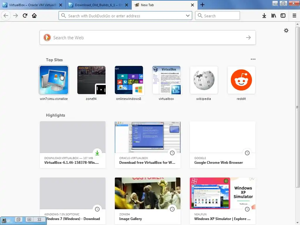Open Google Chrome Web Browser highlight
Image resolution: width=300 pixels, height=225 pixels.
pos(223,145)
